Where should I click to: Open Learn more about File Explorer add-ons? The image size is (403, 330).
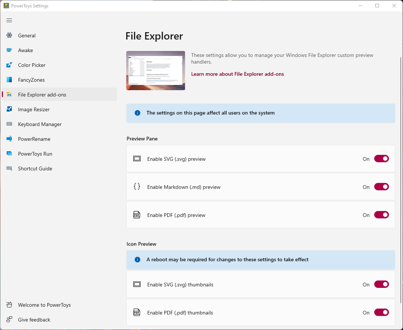237,74
